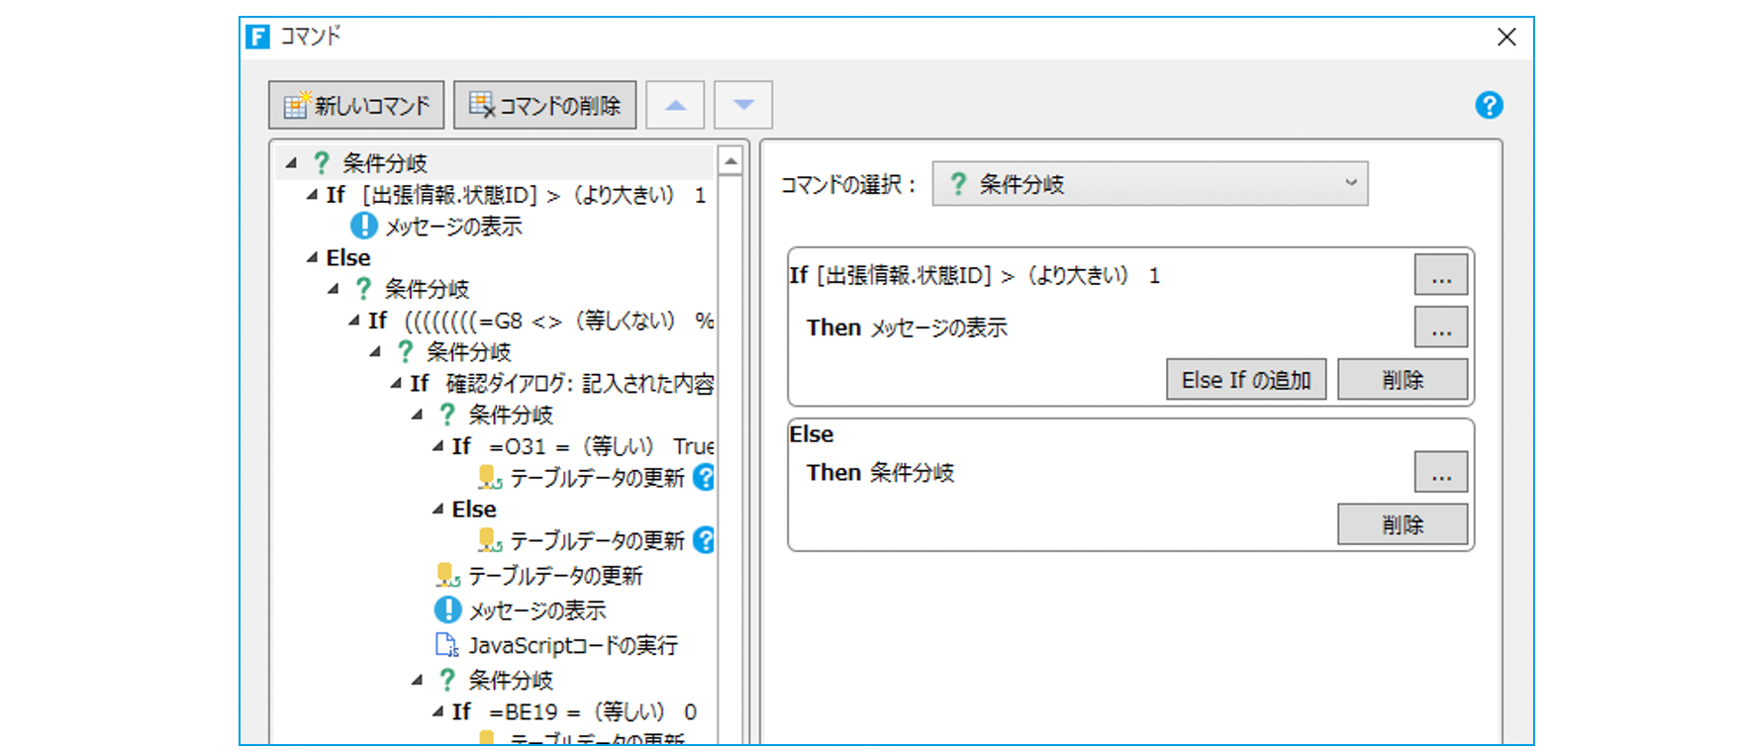Click the blue help icon on テーブルデータの更新 under If =O31
1740x752 pixels.
704,477
